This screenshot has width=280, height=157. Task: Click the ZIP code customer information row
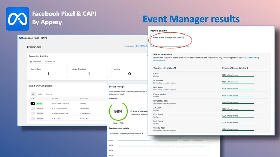pos(210,109)
